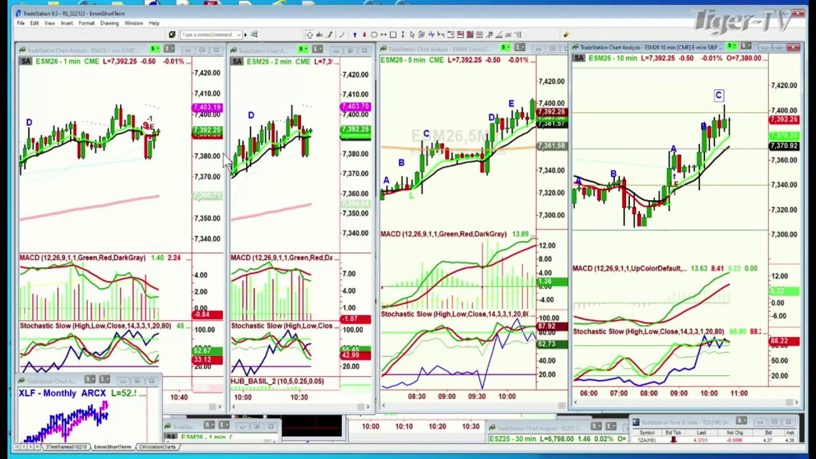The width and height of the screenshot is (816, 459).
Task: Click Net Chg column header in Time & Sales
Action: (734, 433)
